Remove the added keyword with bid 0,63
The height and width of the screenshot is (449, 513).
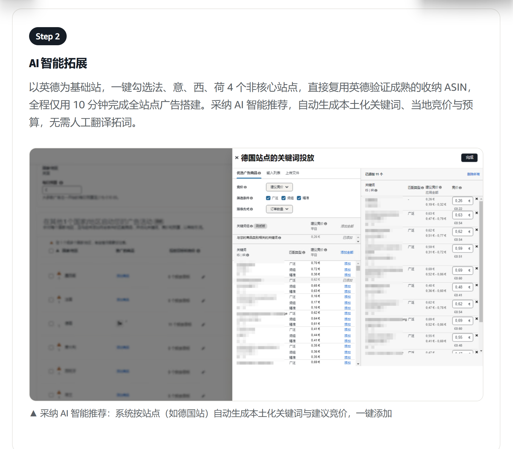(477, 213)
